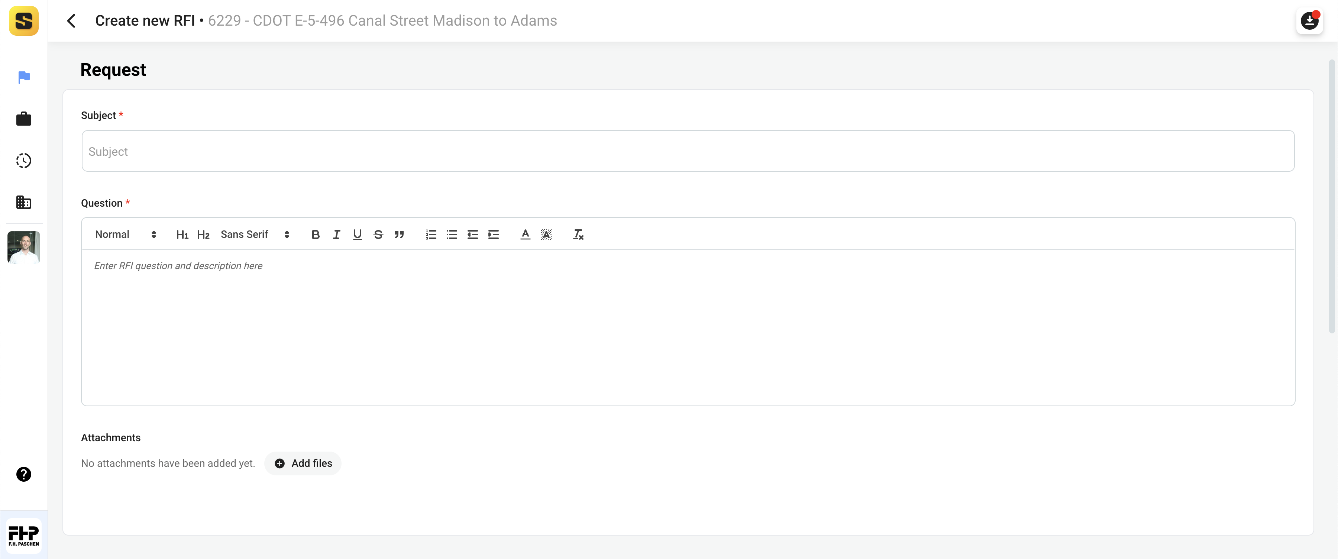Go back using the header arrow

click(x=72, y=21)
